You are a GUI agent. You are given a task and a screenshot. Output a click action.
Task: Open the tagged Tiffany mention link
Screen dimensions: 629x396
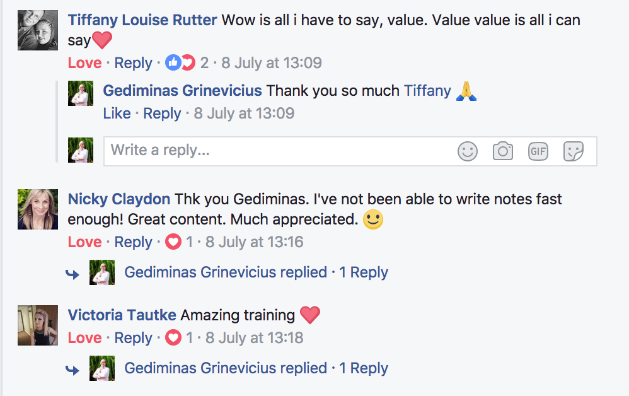tap(427, 91)
